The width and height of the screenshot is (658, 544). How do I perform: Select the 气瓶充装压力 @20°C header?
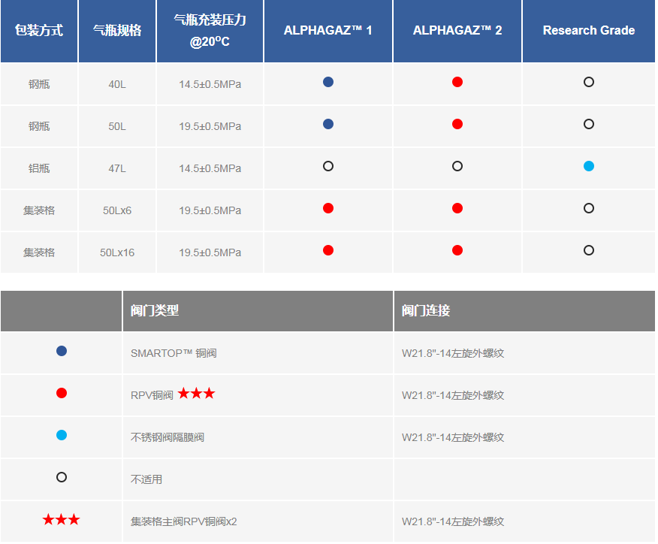pos(210,31)
